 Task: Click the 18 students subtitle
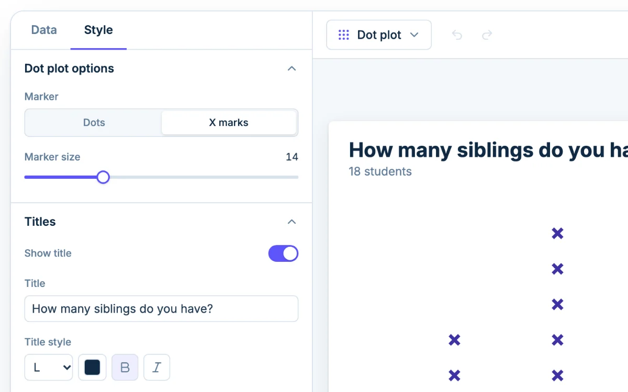(380, 171)
